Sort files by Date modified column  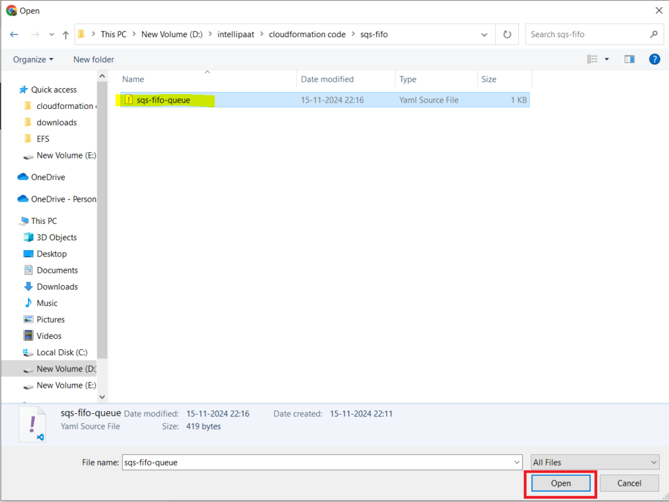pos(327,79)
